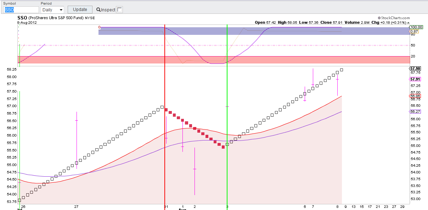Click the 57.90 price label on axis
This screenshot has height=210, width=428.
[415, 68]
